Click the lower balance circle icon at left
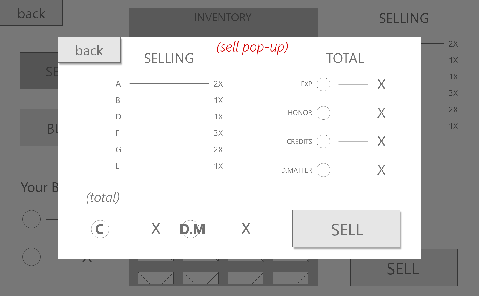479x296 pixels. 31,257
